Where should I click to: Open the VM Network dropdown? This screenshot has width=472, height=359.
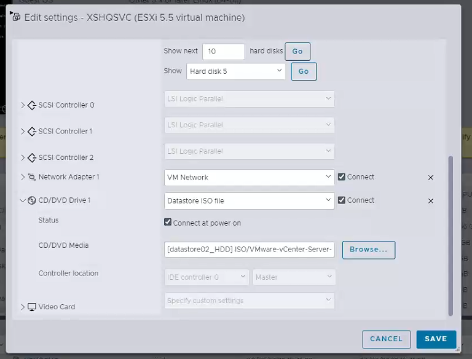(250, 178)
